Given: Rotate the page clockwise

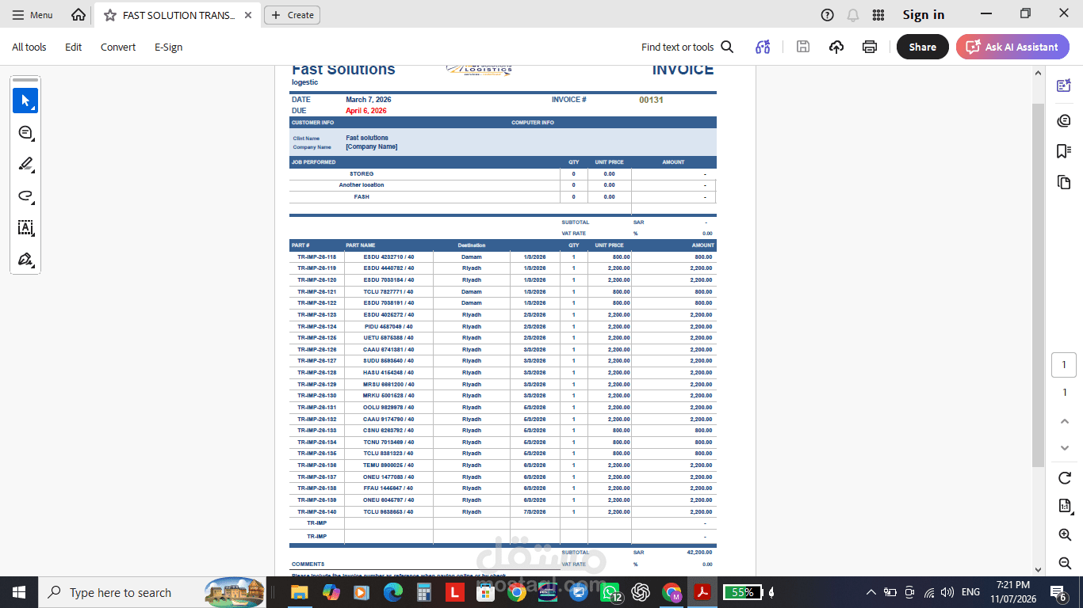Looking at the screenshot, I should coord(1065,478).
